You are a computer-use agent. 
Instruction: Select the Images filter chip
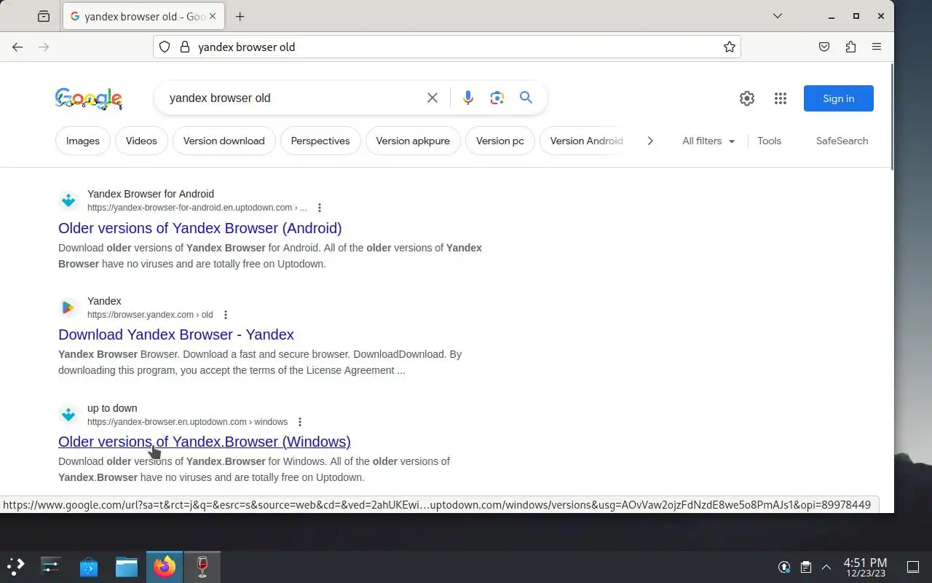click(x=83, y=141)
